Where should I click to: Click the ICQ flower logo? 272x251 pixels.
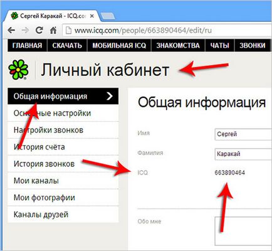pos(18,70)
